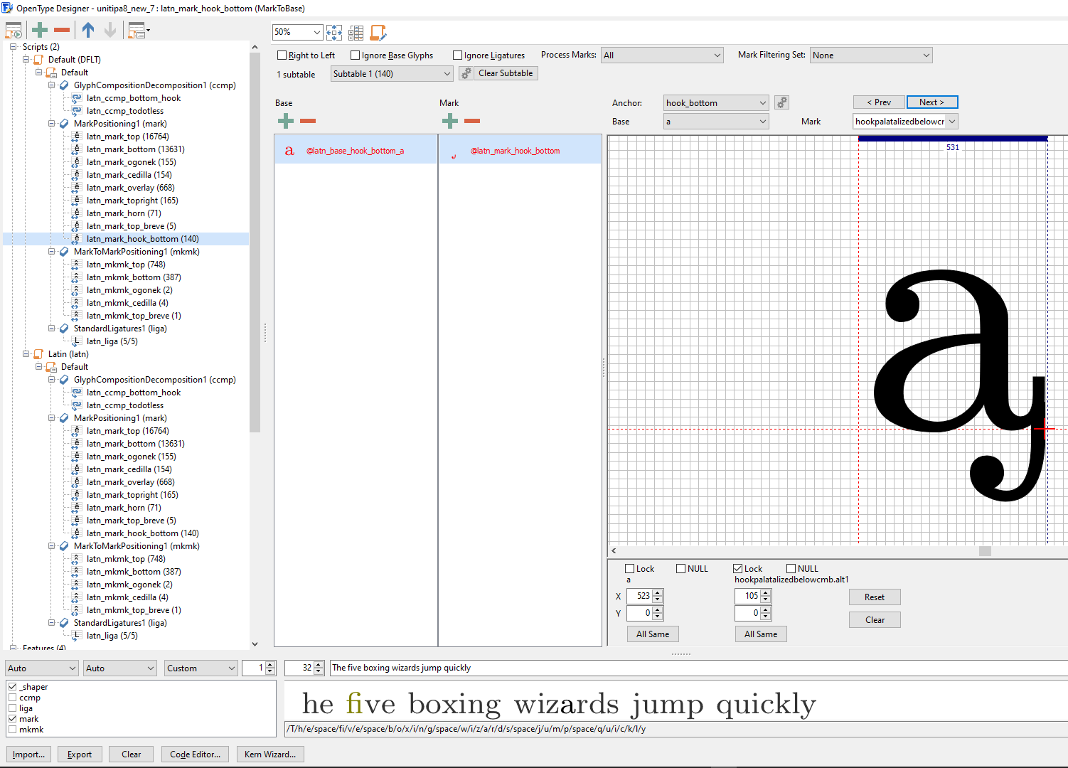Uncheck the mark feature checkbox
The width and height of the screenshot is (1068, 768).
tap(13, 719)
